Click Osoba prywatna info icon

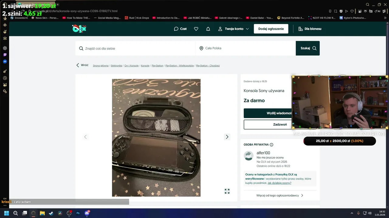(x=271, y=145)
